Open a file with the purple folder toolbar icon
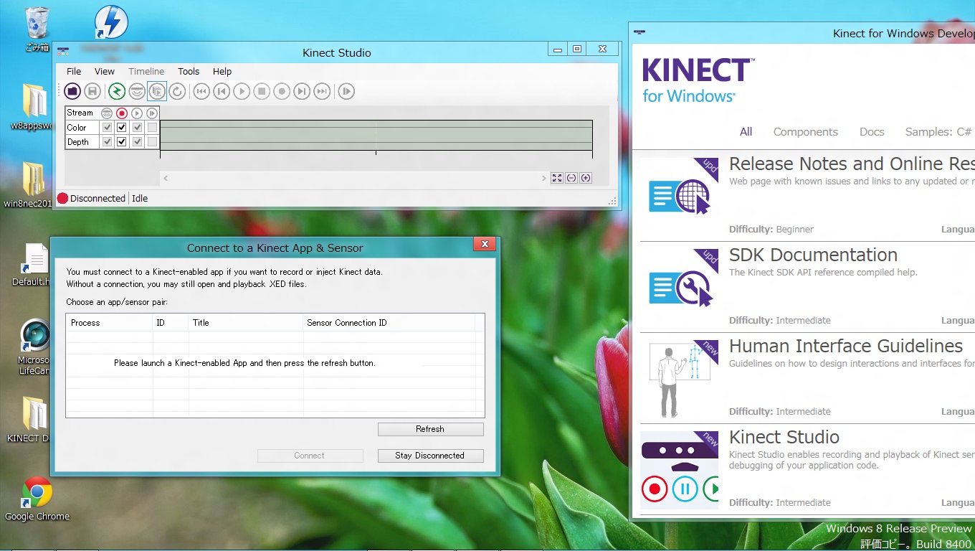 tap(72, 91)
